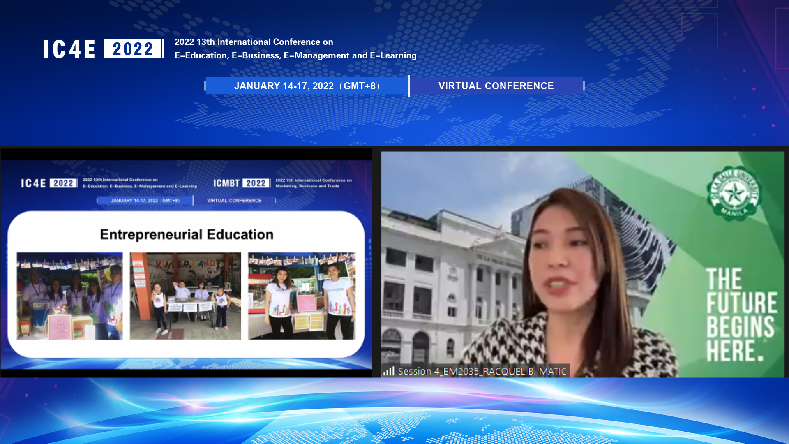Click THE FUTURE BEGINS HERE text
The height and width of the screenshot is (444, 789).
coord(741,315)
